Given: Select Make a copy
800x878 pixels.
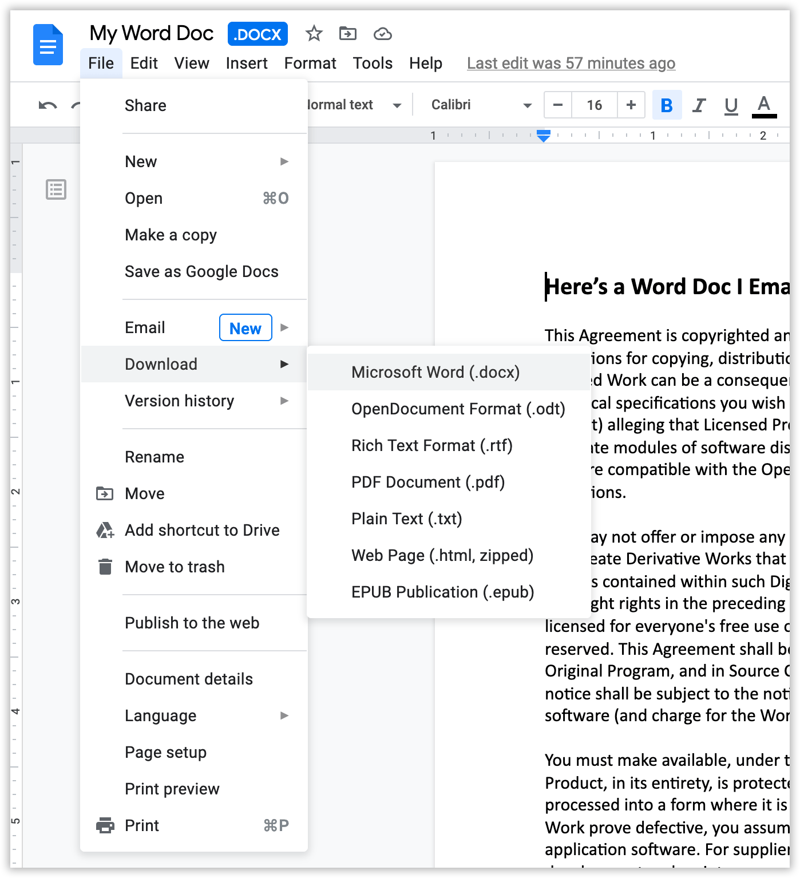Looking at the screenshot, I should [x=194, y=235].
